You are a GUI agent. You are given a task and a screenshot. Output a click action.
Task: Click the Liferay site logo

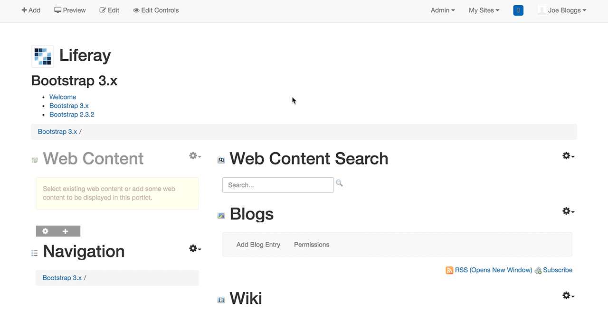pos(42,56)
